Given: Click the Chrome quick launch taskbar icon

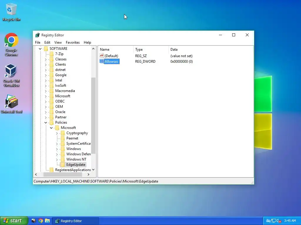Looking at the screenshot, I should coord(41,221).
